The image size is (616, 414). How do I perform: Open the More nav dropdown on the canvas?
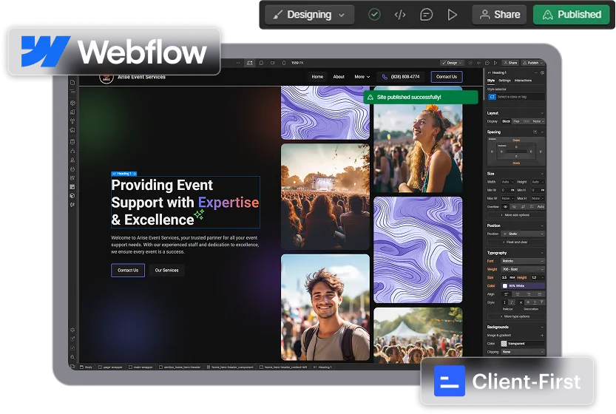coord(362,77)
